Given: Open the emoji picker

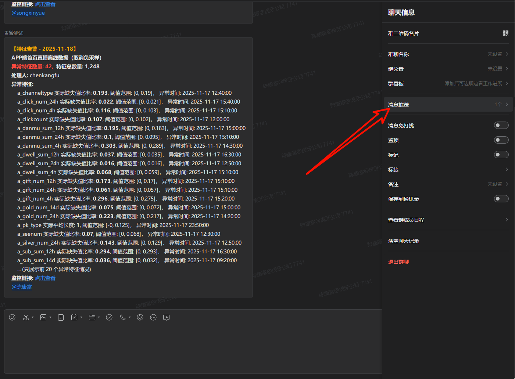Looking at the screenshot, I should [x=12, y=317].
